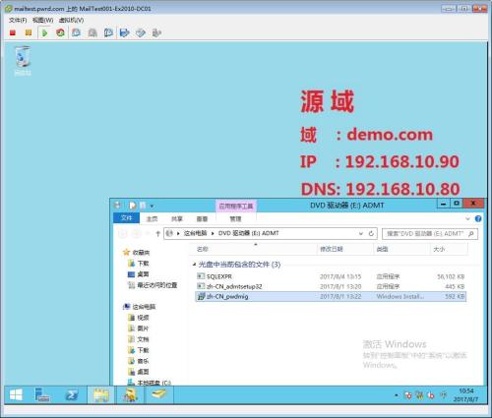Open 音乐 folder in navigation pane

click(x=143, y=361)
